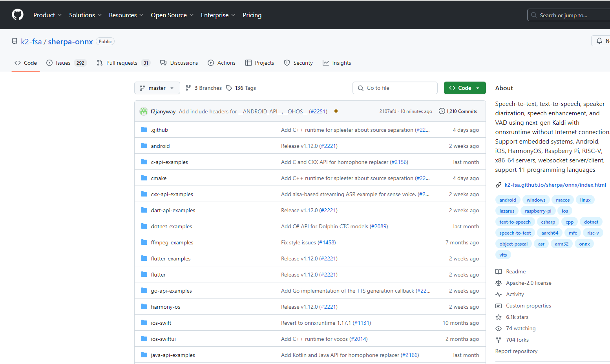The width and height of the screenshot is (610, 364).
Task: Click the ffmpeg-examples folder icon
Action: (144, 242)
